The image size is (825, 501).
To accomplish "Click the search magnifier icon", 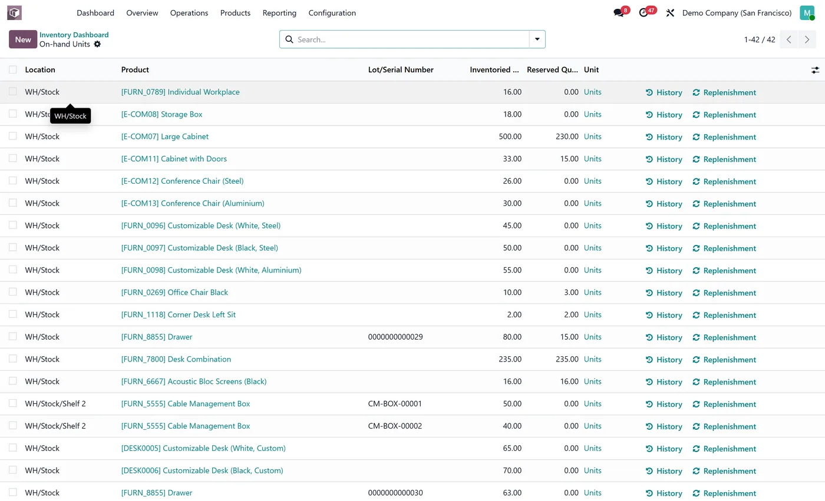I will click(289, 39).
